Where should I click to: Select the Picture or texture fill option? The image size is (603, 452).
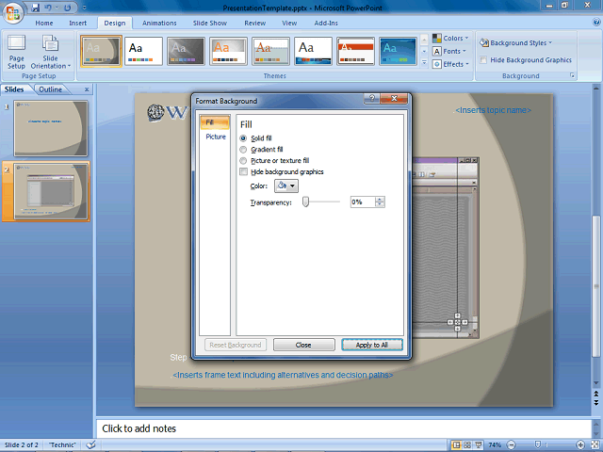point(243,160)
